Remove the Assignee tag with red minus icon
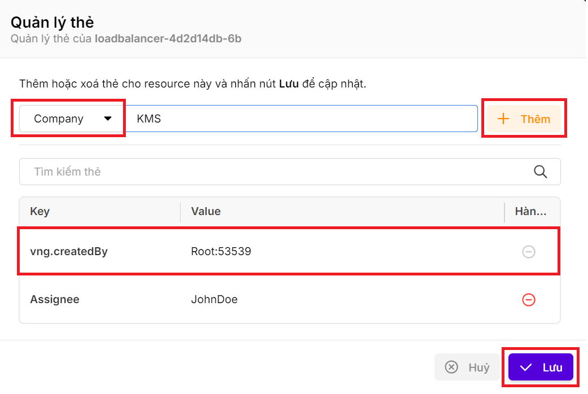588x394 pixels. [529, 300]
